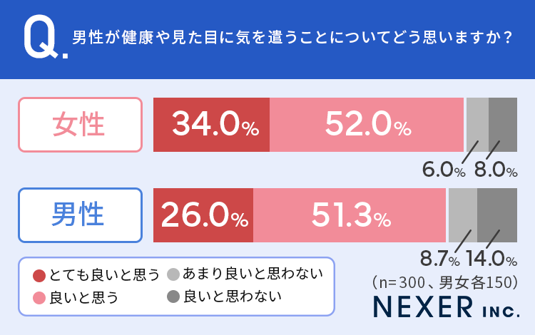Click the NEXER INC. logo
This screenshot has height=335, width=535.
click(446, 306)
